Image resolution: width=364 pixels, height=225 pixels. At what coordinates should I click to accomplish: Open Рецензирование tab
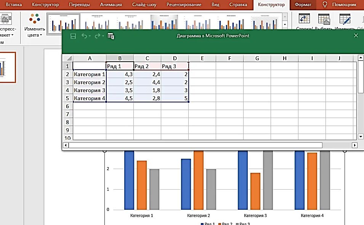pos(184,5)
